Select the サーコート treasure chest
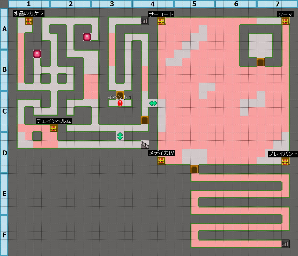Screen dimensions: 298x256 161,21
